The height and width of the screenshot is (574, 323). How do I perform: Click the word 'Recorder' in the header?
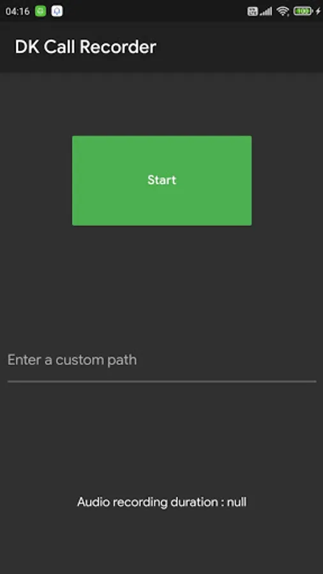118,47
